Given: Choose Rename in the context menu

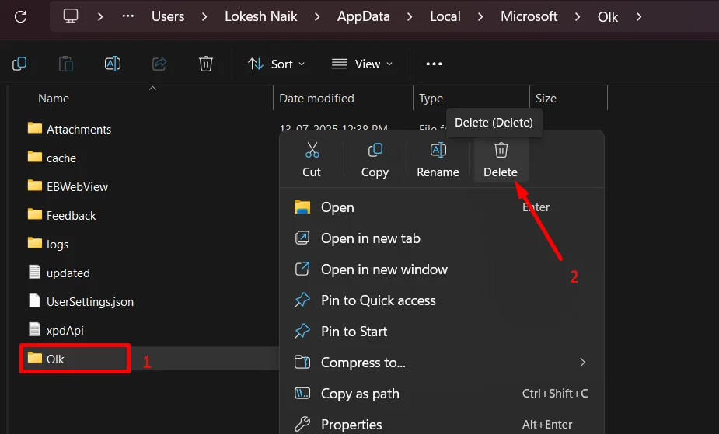Looking at the screenshot, I should tap(438, 160).
